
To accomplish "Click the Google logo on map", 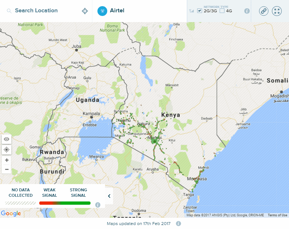I will pyautogui.click(x=11, y=213).
